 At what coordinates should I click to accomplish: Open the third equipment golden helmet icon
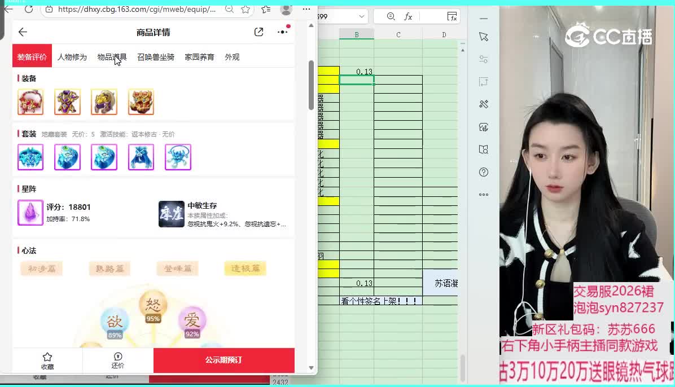tap(104, 102)
